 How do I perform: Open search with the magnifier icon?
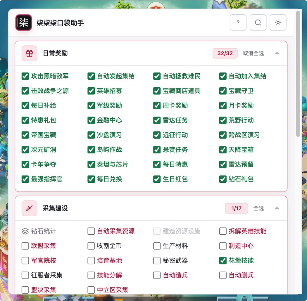click(x=258, y=23)
